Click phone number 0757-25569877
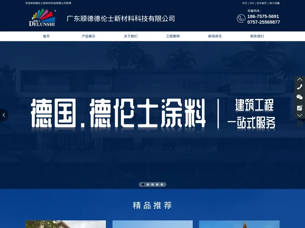This screenshot has width=305, height=228. tap(263, 22)
